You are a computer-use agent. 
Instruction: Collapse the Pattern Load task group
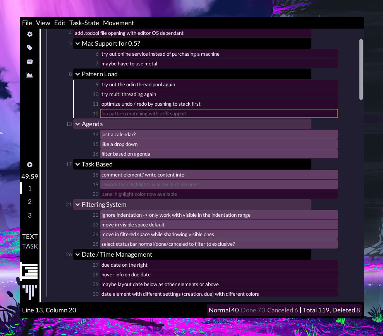click(x=78, y=74)
